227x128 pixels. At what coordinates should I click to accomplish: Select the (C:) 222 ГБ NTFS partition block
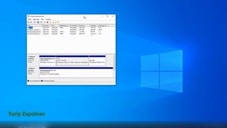coord(72,60)
